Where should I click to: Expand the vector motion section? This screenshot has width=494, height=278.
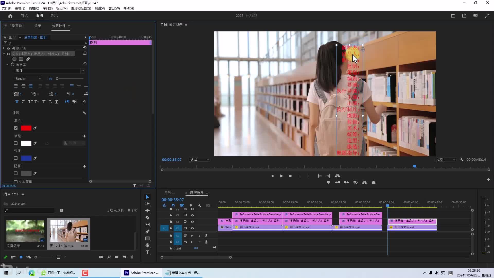(x=3, y=48)
